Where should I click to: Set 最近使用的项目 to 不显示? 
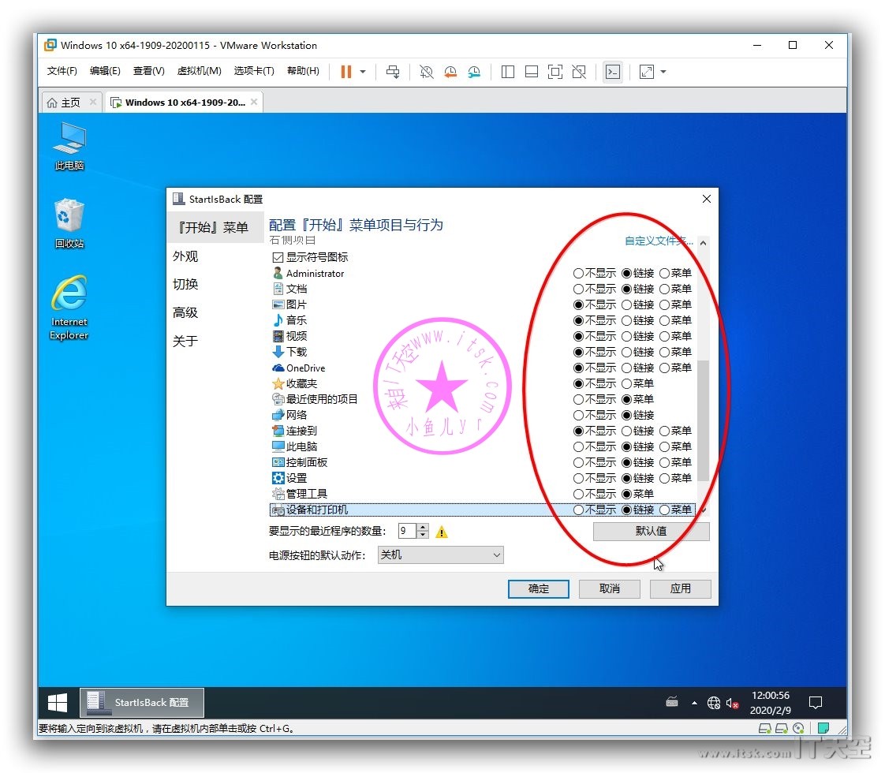(578, 399)
